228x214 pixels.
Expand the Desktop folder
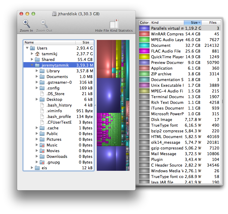[37, 99]
